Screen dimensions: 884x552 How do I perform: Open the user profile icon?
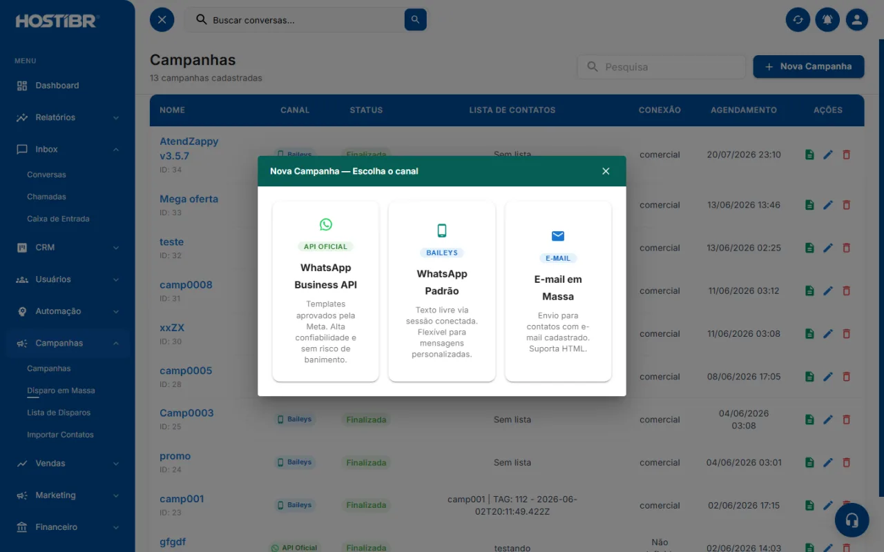(x=857, y=19)
